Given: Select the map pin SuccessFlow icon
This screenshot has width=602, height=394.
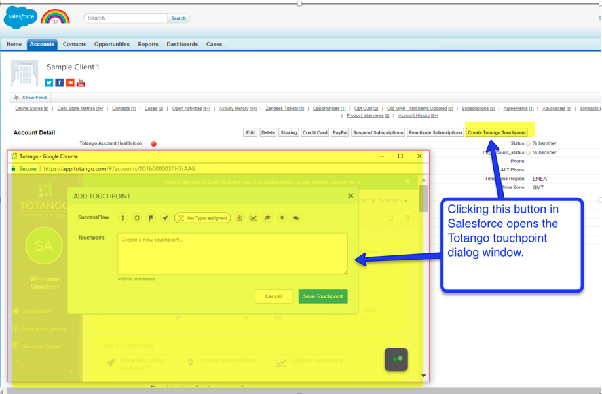Looking at the screenshot, I should click(282, 218).
